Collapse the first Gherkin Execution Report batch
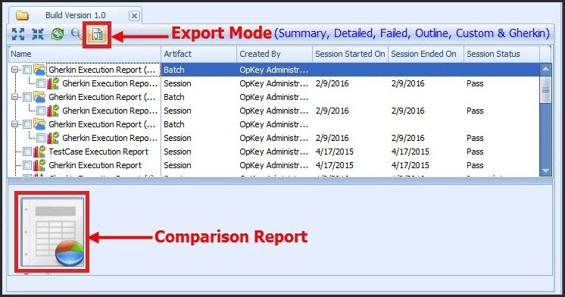This screenshot has width=565, height=297. [14, 70]
